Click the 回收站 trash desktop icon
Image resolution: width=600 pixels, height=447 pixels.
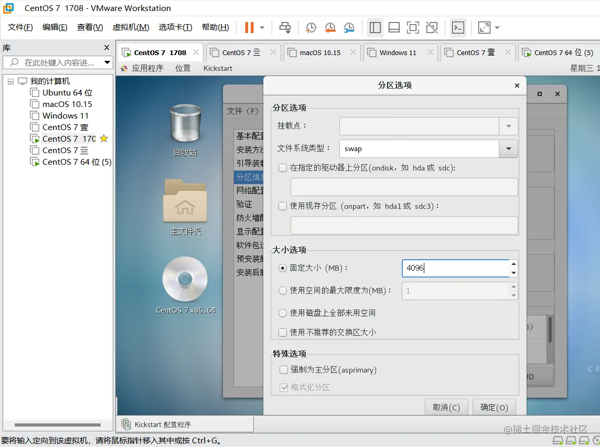pyautogui.click(x=186, y=130)
